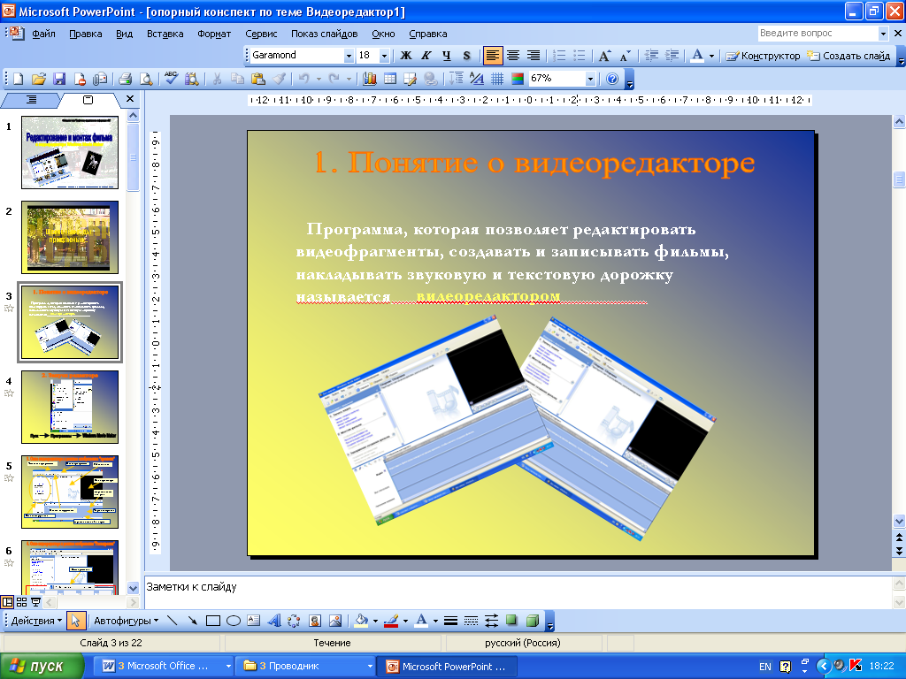This screenshot has width=906, height=679.
Task: Click the Заметки к слайду notes area
Action: point(517,591)
